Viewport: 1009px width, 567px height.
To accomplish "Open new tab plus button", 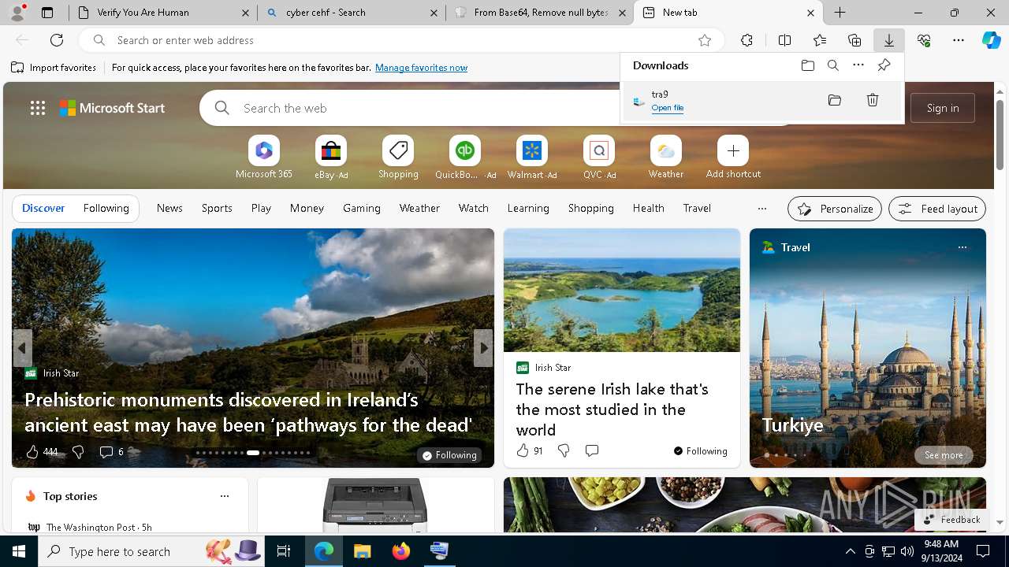I will click(x=840, y=13).
